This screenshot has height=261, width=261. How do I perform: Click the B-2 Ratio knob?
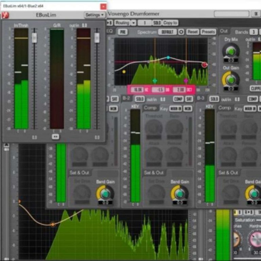click(x=174, y=128)
